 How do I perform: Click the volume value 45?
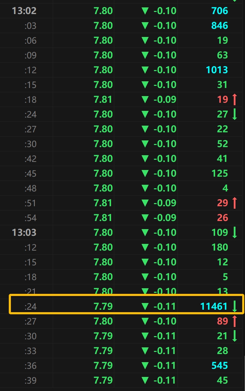tap(223, 380)
